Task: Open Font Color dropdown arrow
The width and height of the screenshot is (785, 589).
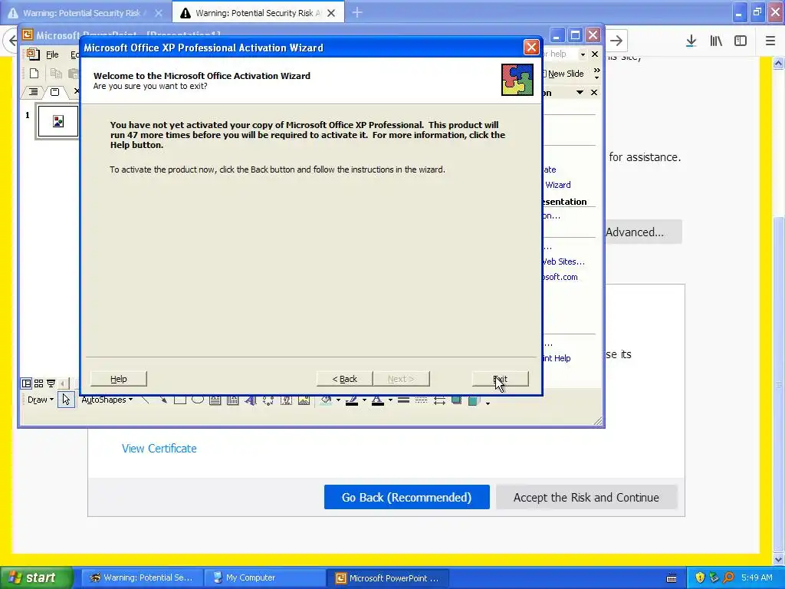Action: [390, 400]
